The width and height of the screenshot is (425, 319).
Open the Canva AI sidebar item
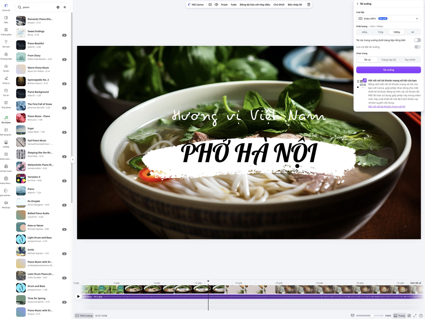click(6, 7)
